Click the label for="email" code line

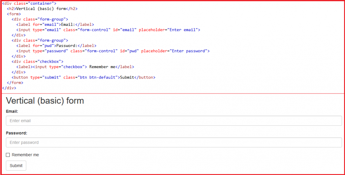[x=55, y=24]
